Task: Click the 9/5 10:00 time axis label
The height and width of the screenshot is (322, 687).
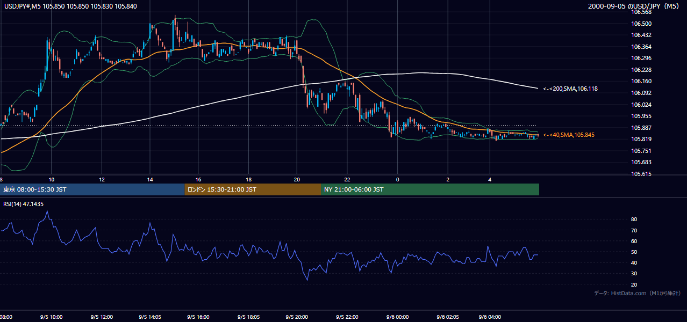Action: pos(51,317)
